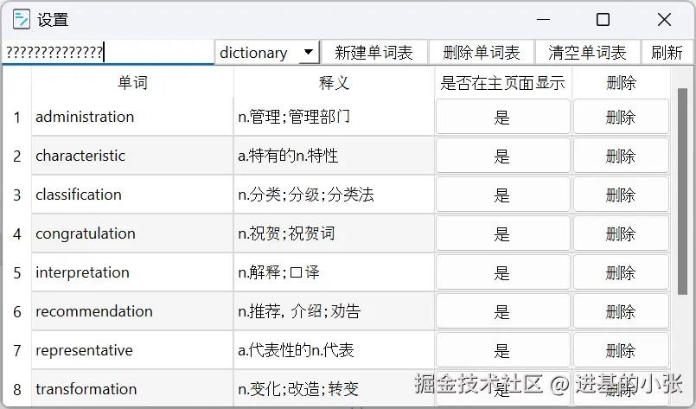Toggle 是 display button for characteristic
The height and width of the screenshot is (409, 696).
point(502,156)
